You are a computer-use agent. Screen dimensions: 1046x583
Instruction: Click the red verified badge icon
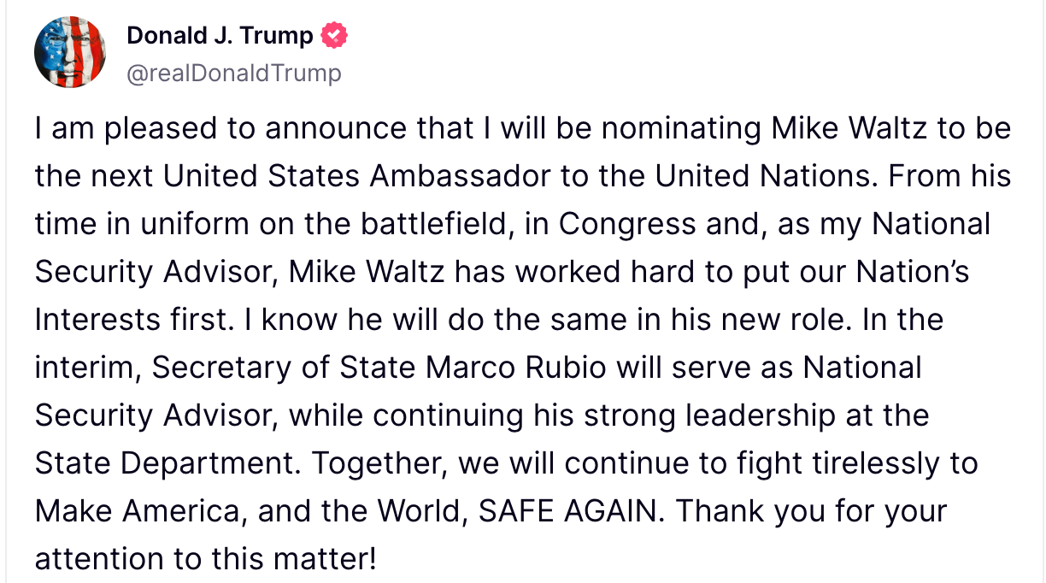click(334, 36)
